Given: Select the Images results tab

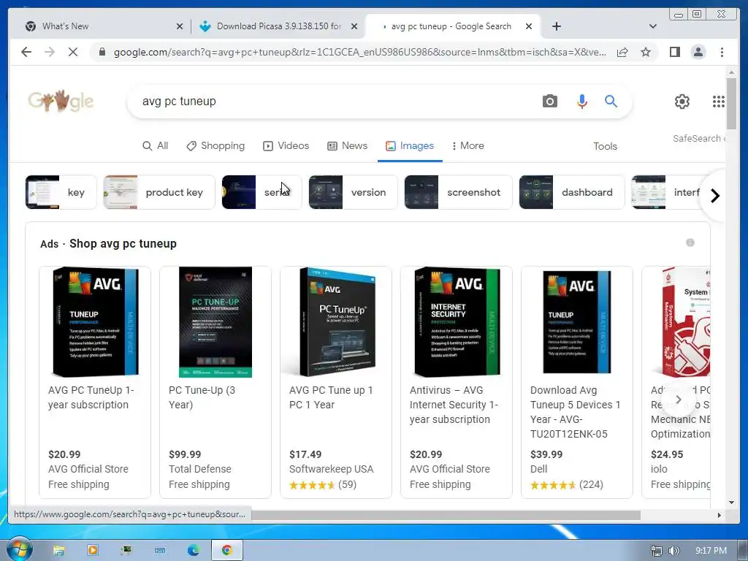Looking at the screenshot, I should [410, 146].
